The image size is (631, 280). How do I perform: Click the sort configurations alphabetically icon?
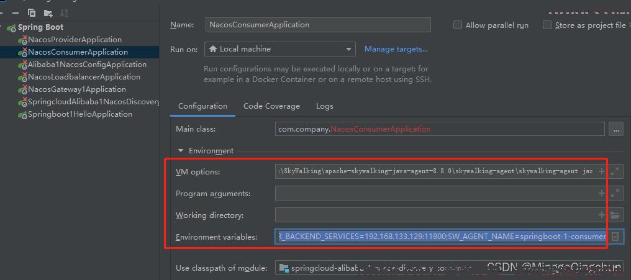click(64, 13)
